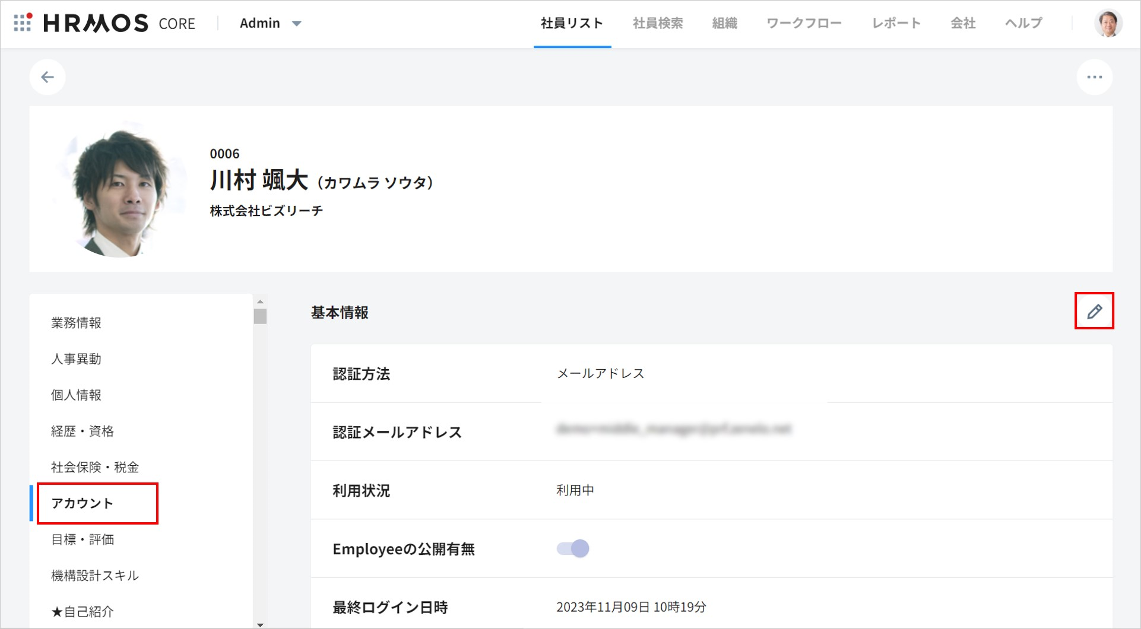This screenshot has width=1141, height=629.
Task: Select 目標・評価 in the sidebar
Action: coord(83,539)
